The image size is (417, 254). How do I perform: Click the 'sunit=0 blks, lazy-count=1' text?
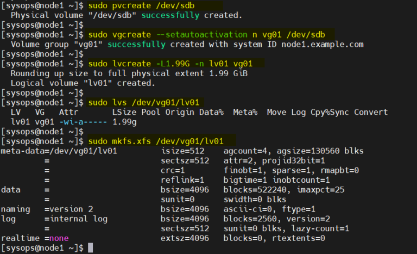point(286,228)
